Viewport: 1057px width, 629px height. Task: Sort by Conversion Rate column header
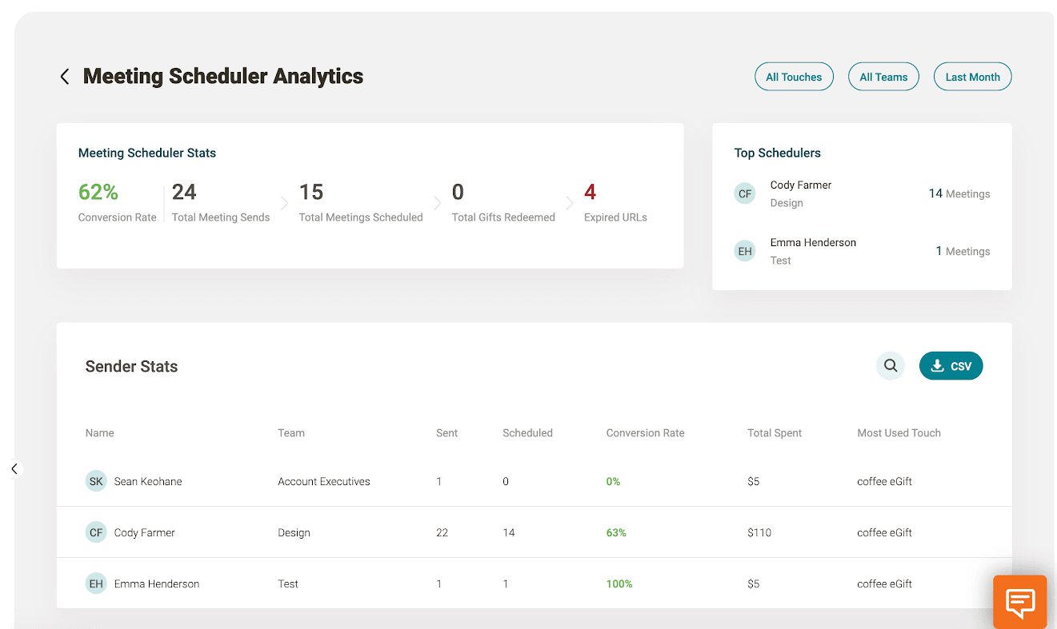[x=645, y=433]
